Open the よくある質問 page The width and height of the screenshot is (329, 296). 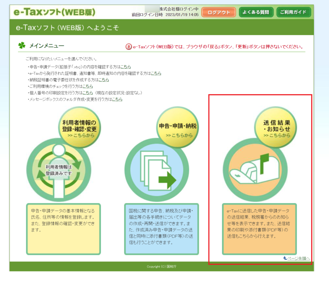pyautogui.click(x=256, y=13)
